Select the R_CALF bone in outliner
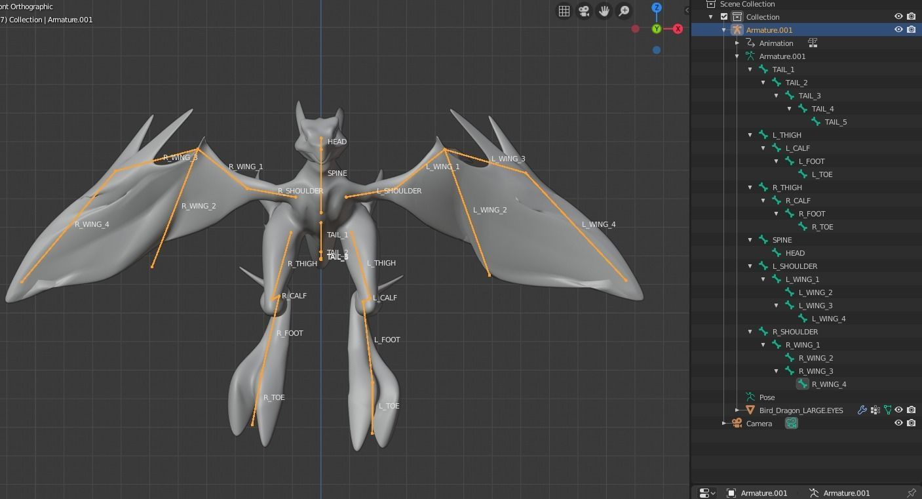This screenshot has height=499, width=922. point(798,201)
